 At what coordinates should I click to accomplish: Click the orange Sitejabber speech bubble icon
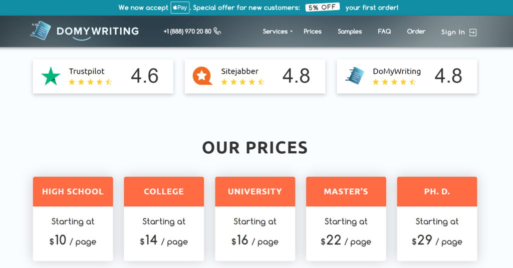[202, 76]
